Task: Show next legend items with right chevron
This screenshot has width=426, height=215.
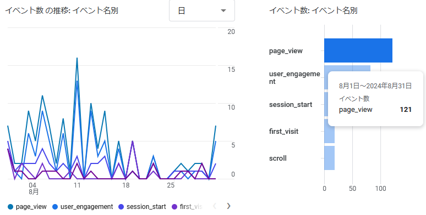Action: (228, 206)
